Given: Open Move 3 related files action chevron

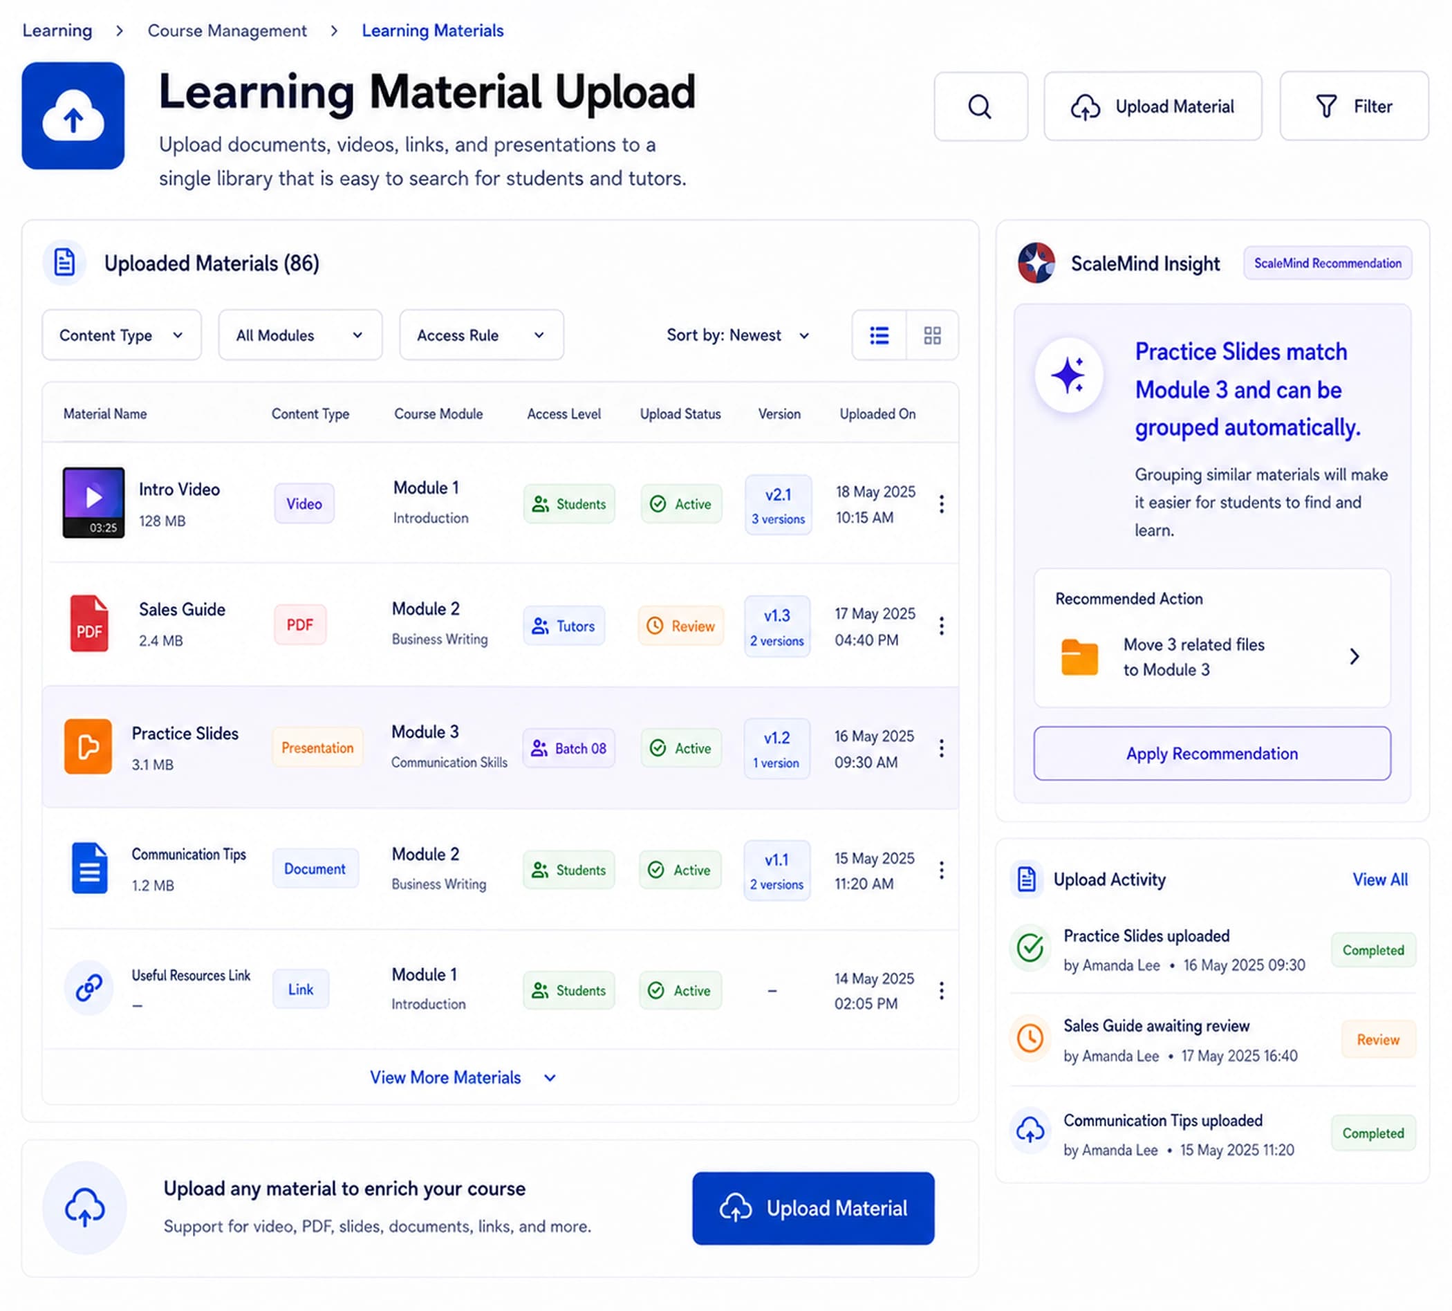Looking at the screenshot, I should [x=1354, y=656].
